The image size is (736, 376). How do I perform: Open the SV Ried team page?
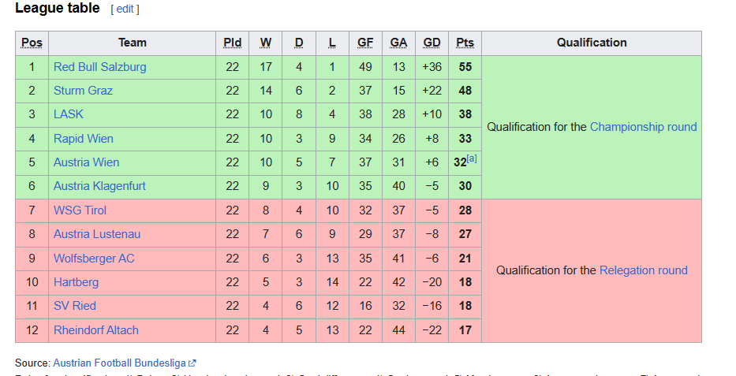(x=75, y=306)
